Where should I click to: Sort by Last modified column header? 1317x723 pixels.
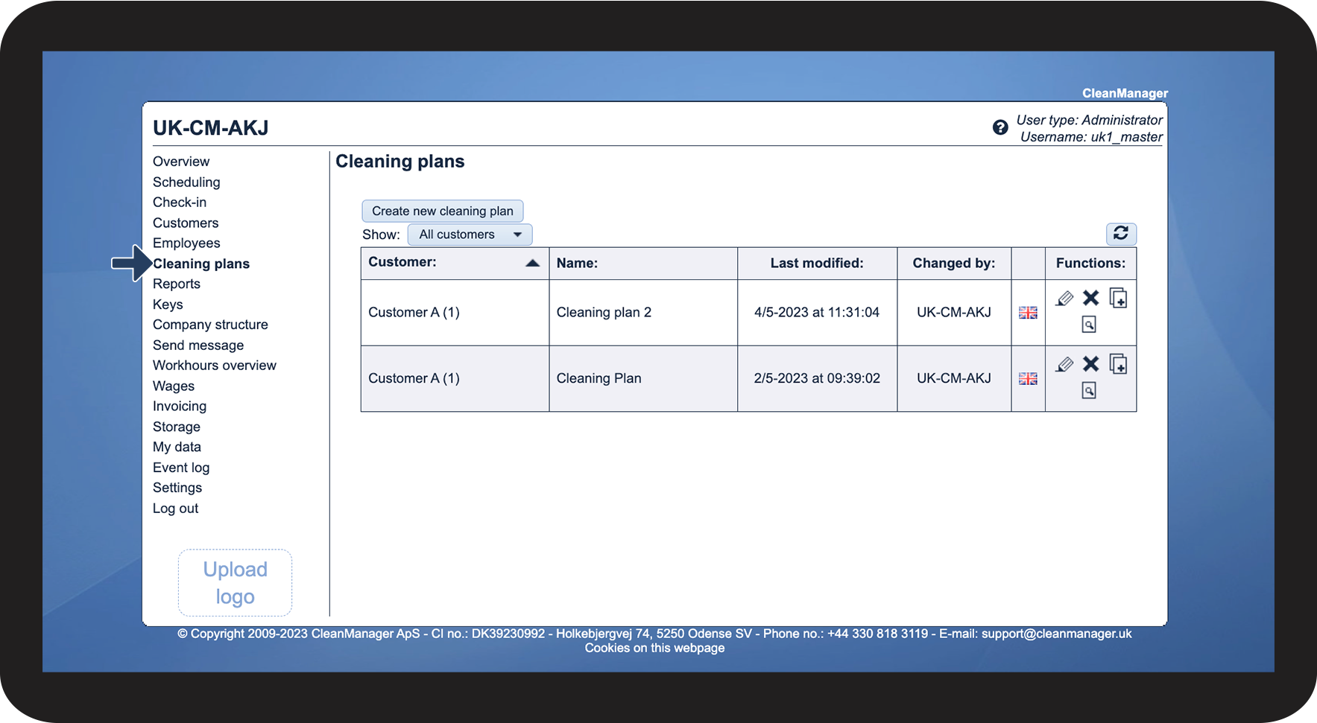pos(817,263)
